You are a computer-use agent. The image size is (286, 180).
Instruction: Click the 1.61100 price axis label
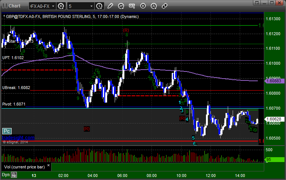pyautogui.click(x=273, y=49)
